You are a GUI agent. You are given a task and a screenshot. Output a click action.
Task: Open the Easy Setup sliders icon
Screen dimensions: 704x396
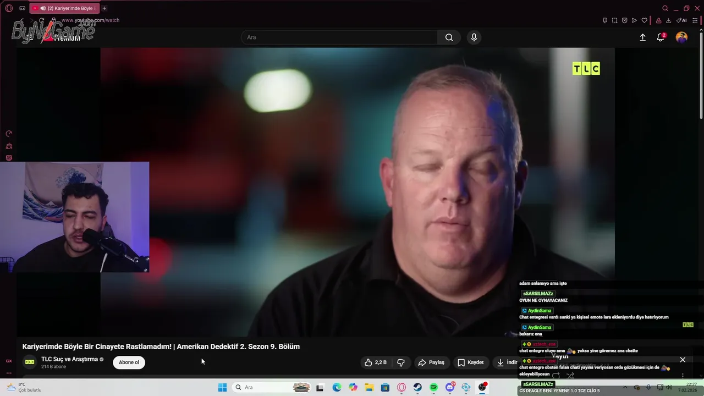tap(695, 20)
